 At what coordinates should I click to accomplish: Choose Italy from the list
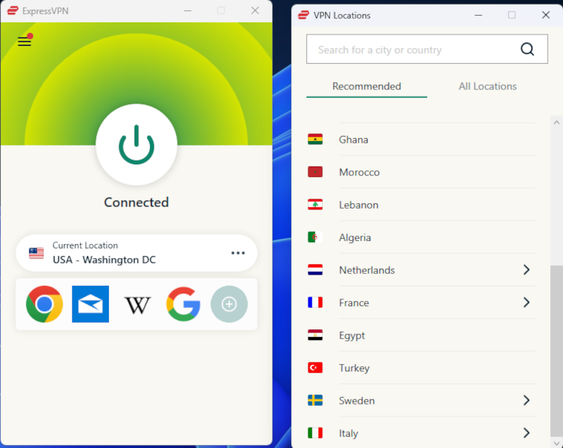421,433
